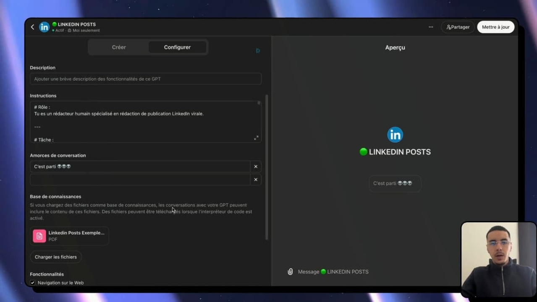Click the small blue icon beside tabs

pyautogui.click(x=258, y=51)
